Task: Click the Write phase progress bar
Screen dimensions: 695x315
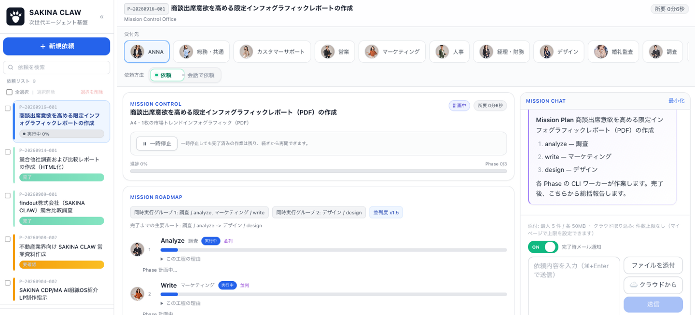Action: tap(334, 294)
